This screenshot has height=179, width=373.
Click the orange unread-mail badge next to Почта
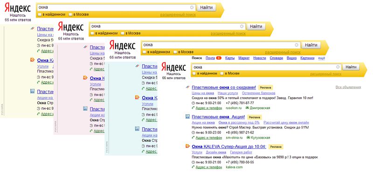[219, 58]
